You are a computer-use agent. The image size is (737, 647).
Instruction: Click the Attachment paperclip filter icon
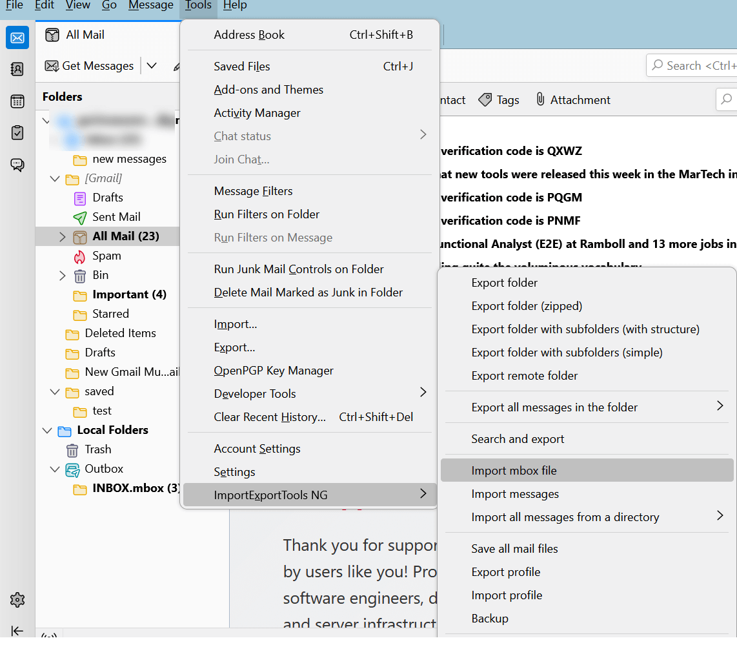pyautogui.click(x=541, y=99)
